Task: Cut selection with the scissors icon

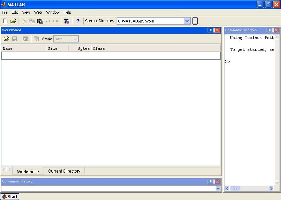Action: coord(24,21)
